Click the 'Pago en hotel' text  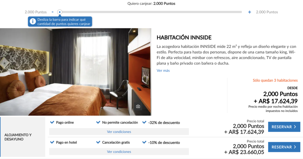67,142
